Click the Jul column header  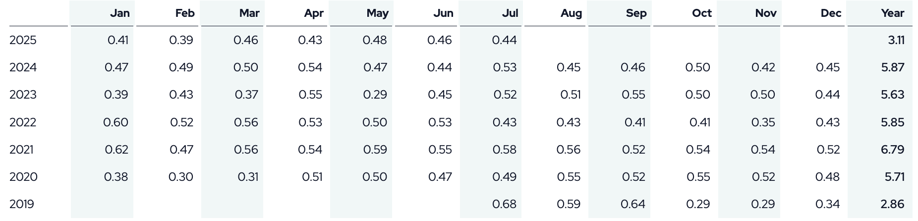(510, 13)
